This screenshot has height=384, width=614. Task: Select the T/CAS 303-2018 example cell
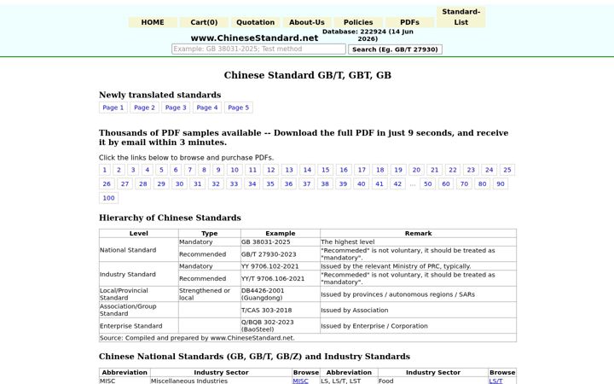coord(281,310)
